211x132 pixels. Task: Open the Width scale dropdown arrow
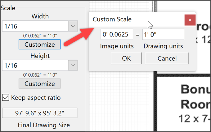pyautogui.click(x=73, y=26)
